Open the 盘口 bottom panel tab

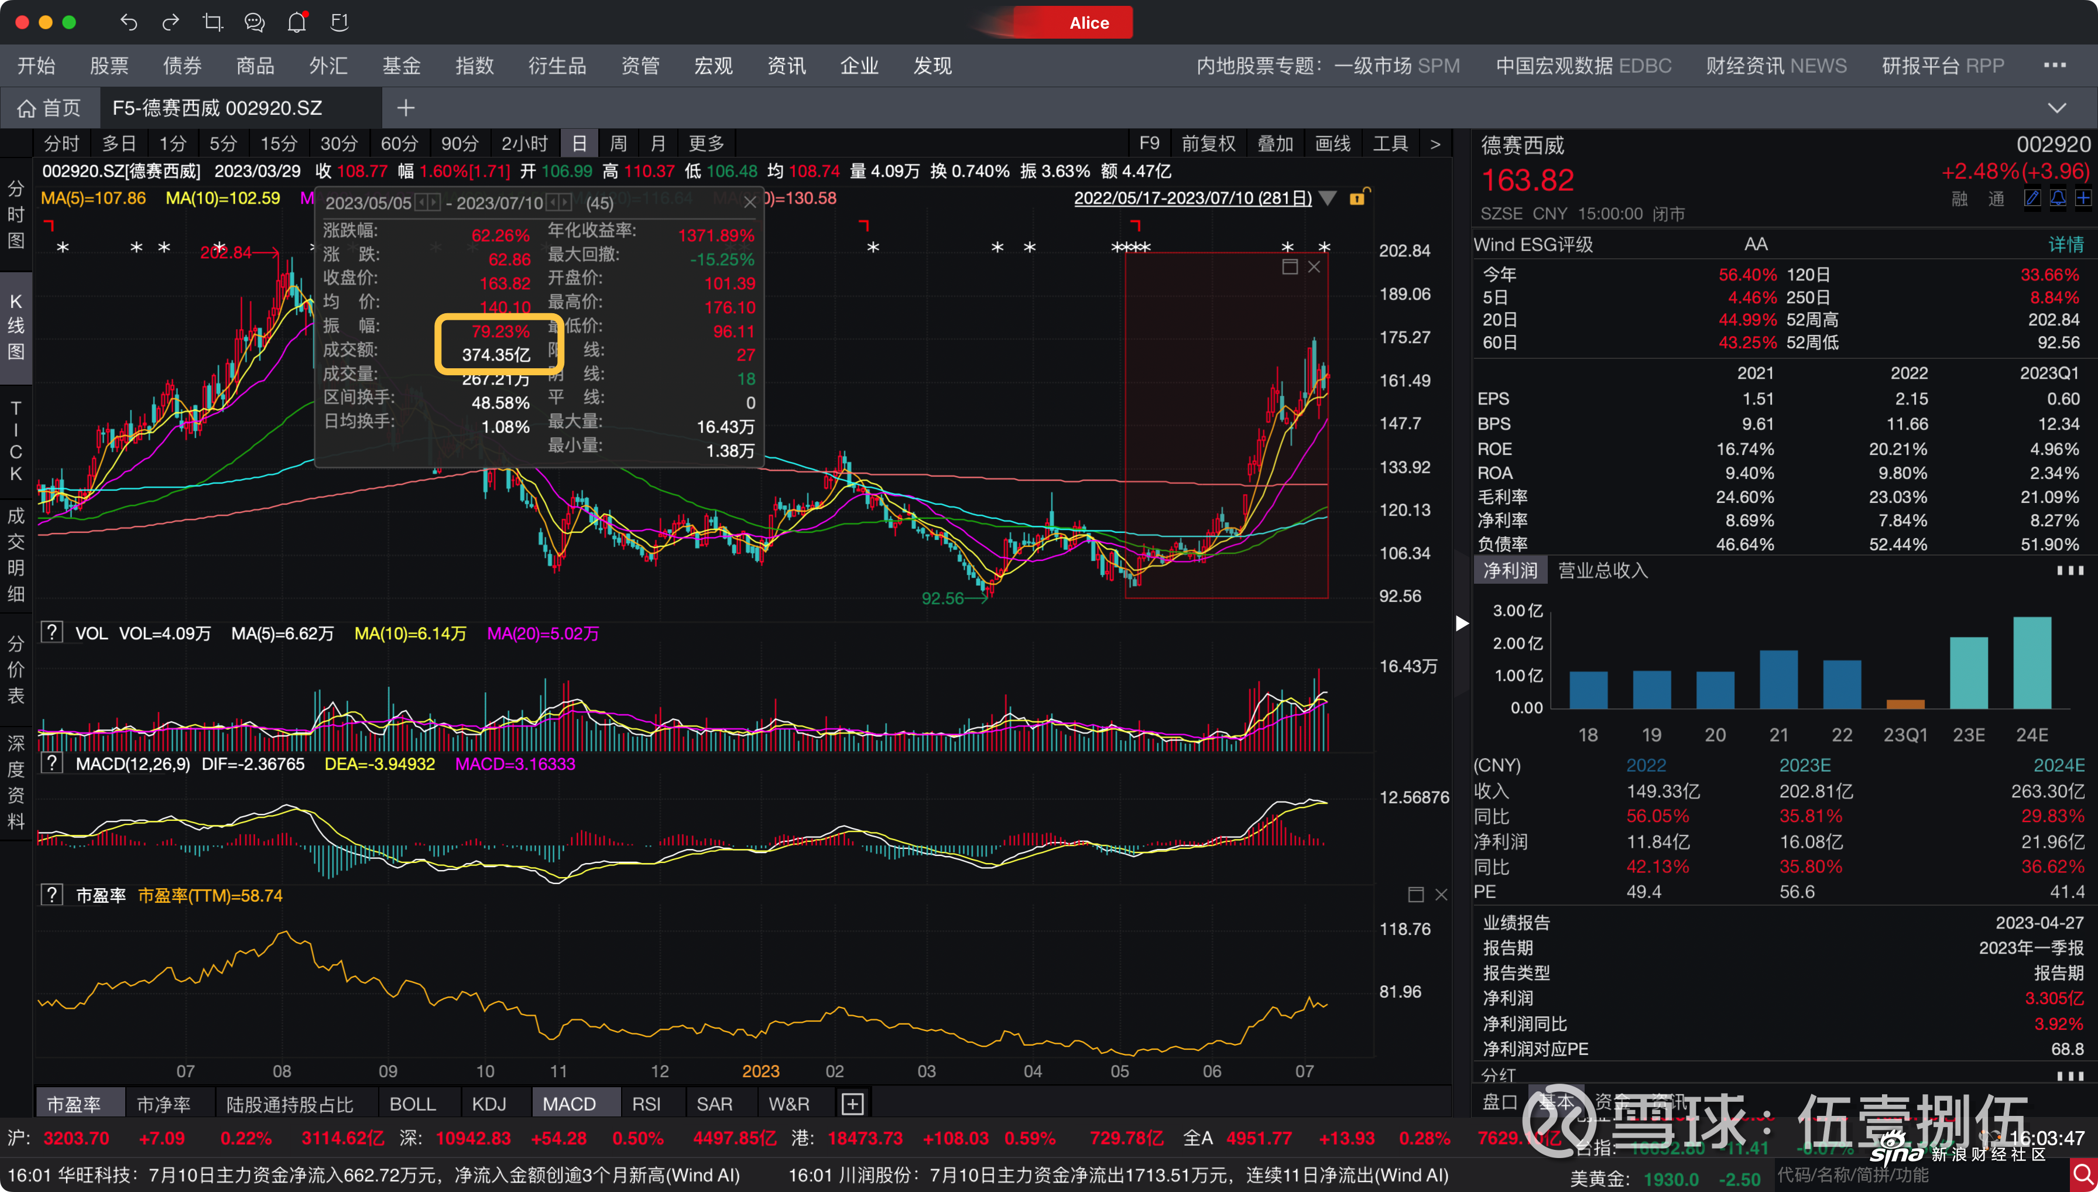[1500, 1102]
